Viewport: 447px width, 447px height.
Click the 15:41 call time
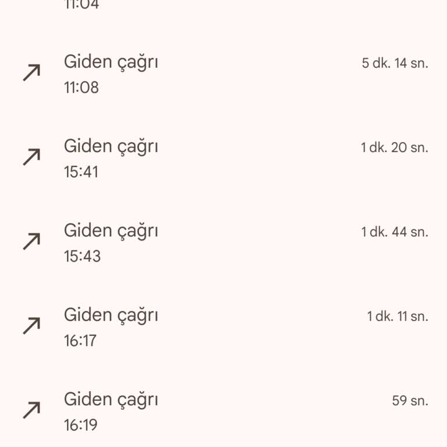coord(81,172)
